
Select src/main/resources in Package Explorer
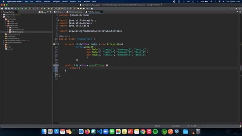point(14,34)
